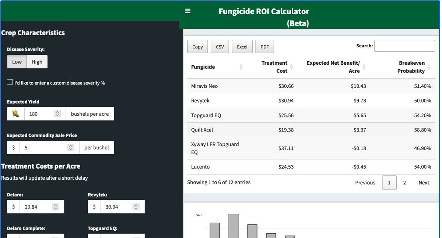Copy the fungicide results table
Viewport: 442px width, 238px height.
pos(197,47)
